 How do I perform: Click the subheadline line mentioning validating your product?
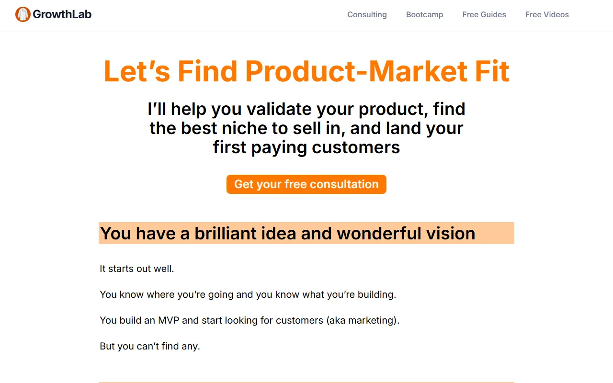(x=306, y=109)
